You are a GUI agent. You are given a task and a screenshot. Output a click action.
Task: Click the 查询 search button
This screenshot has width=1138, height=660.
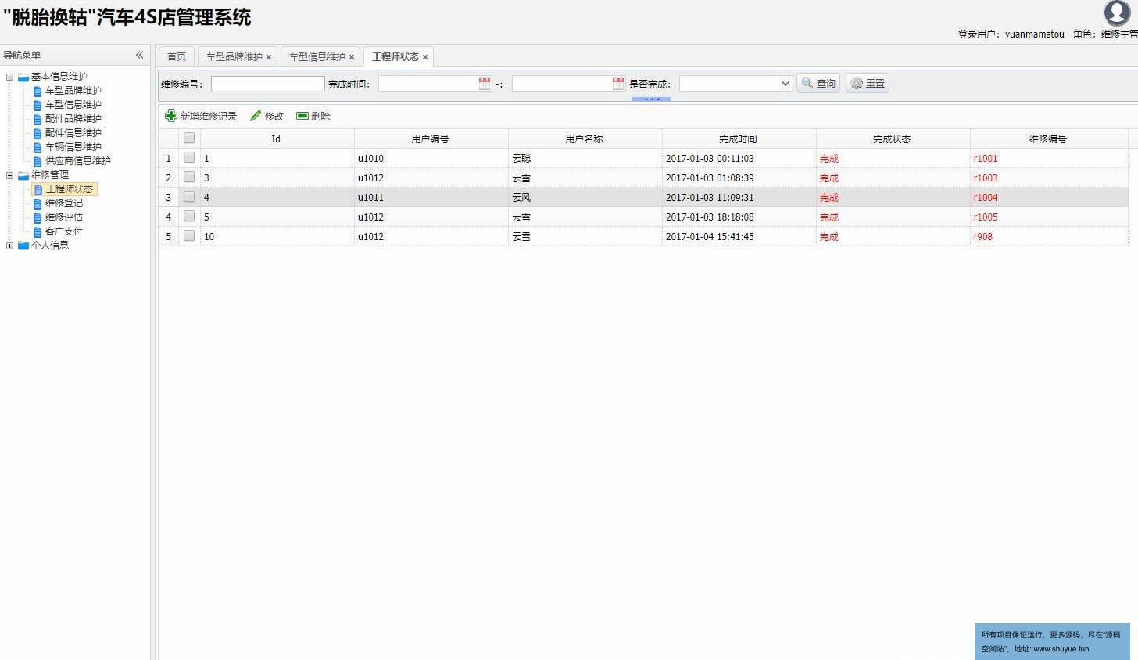(x=818, y=83)
